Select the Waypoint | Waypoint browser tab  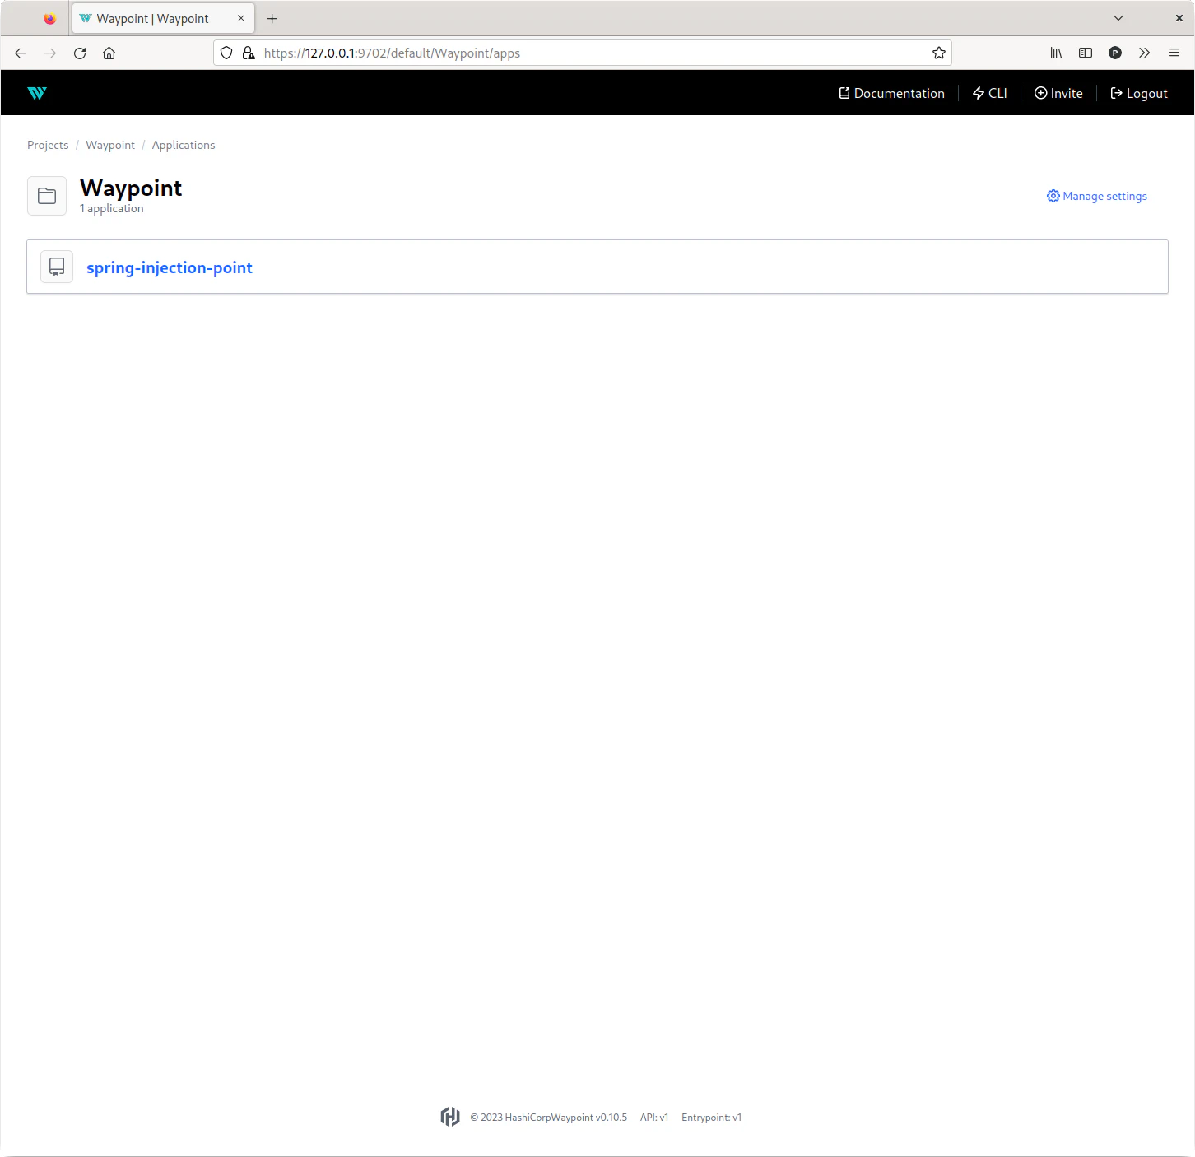point(153,18)
